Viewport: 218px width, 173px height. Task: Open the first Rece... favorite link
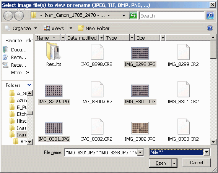15,57
